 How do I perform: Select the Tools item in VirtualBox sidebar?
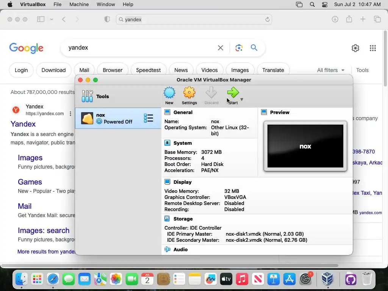(118, 96)
